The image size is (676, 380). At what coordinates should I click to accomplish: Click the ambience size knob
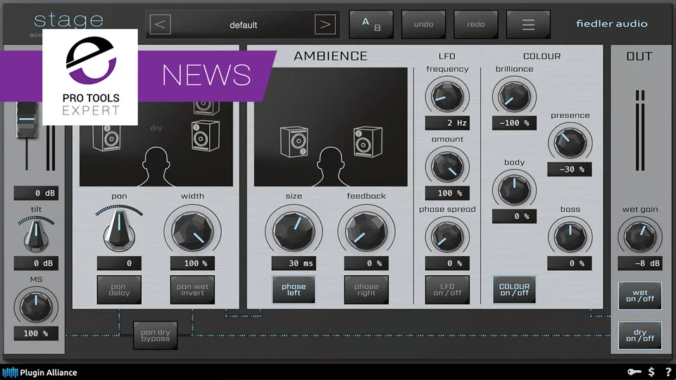click(x=294, y=232)
